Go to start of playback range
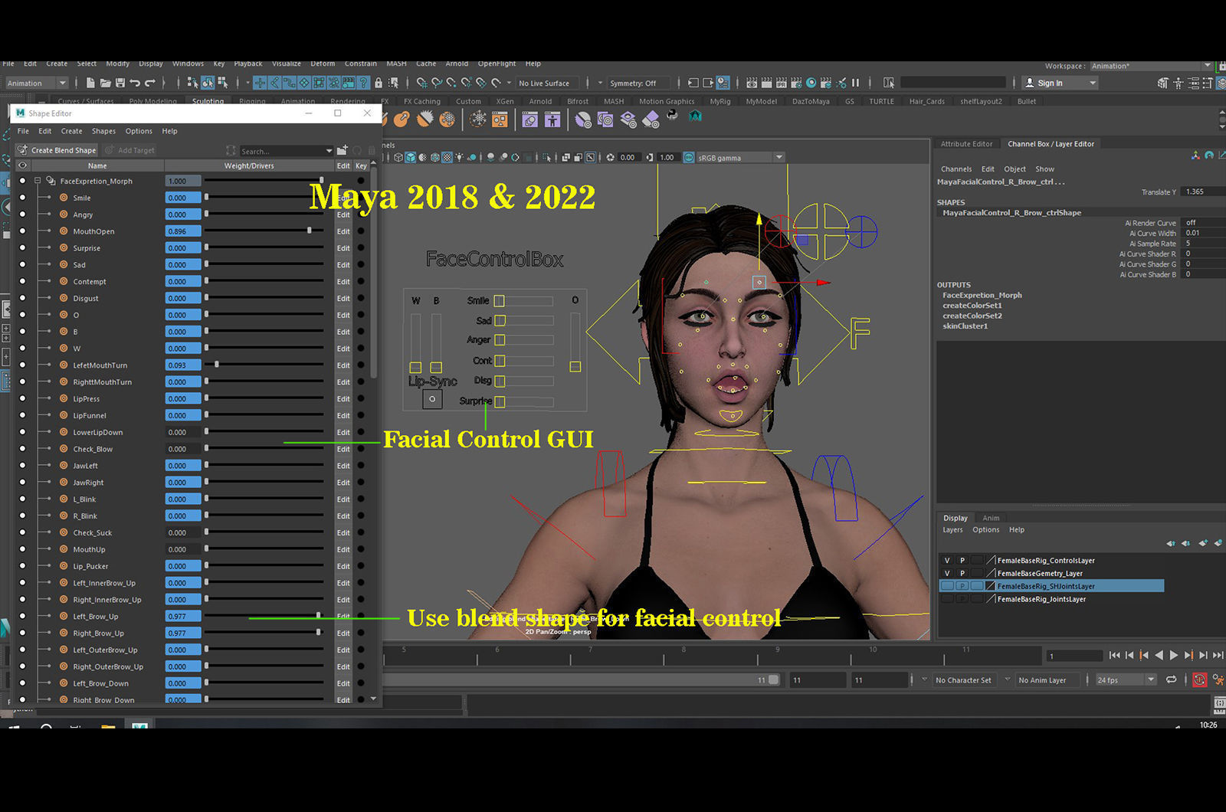This screenshot has height=812, width=1226. 1114,655
